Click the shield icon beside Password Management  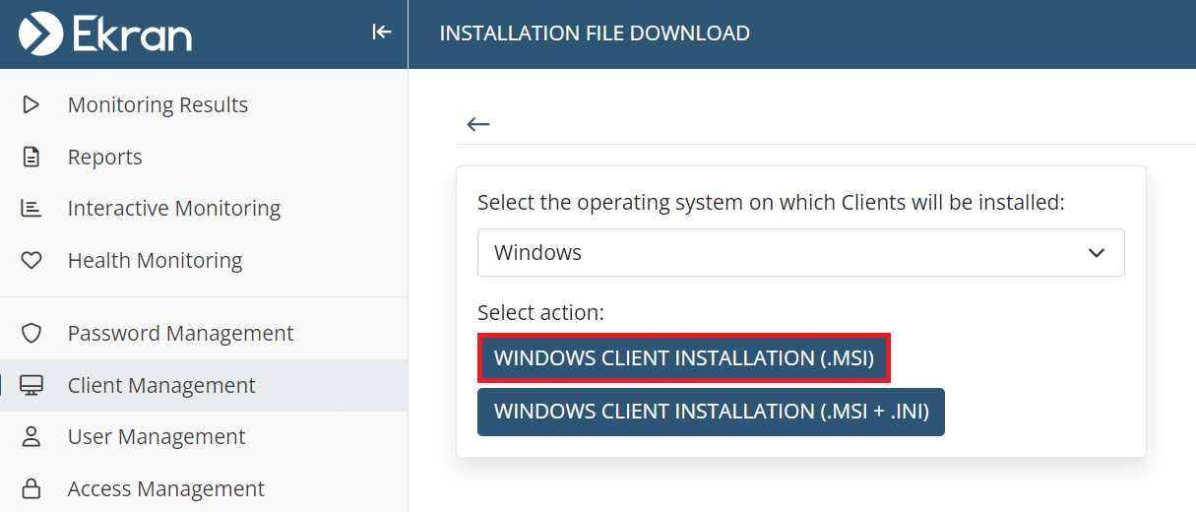click(x=31, y=333)
